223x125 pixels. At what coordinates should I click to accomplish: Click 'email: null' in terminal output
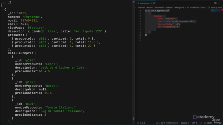[x=18, y=24]
